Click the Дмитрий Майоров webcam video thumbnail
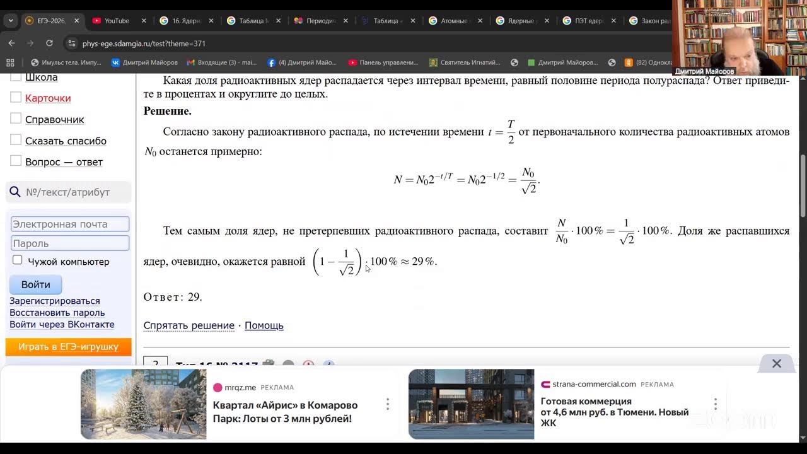 (739, 38)
